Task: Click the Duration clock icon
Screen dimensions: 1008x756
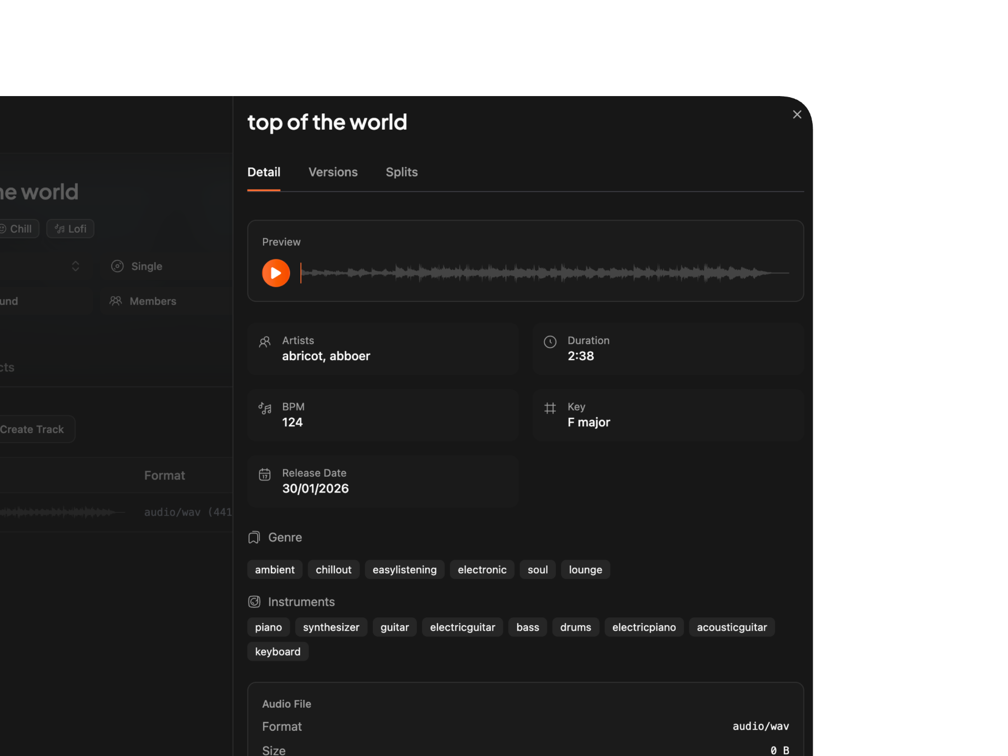Action: point(550,342)
